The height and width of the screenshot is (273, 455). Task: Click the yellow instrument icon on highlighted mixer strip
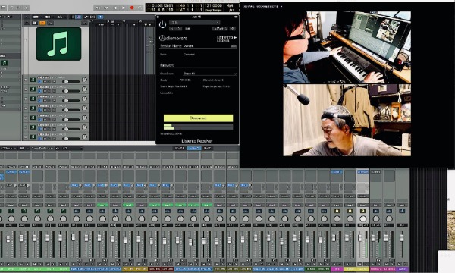pyautogui.click(x=362, y=211)
